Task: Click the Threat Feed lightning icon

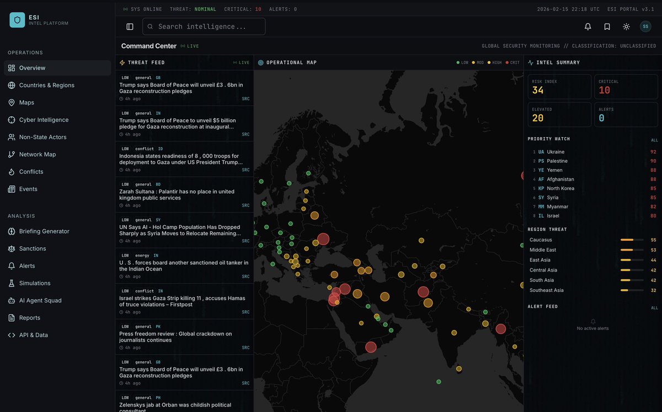Action: coord(122,63)
